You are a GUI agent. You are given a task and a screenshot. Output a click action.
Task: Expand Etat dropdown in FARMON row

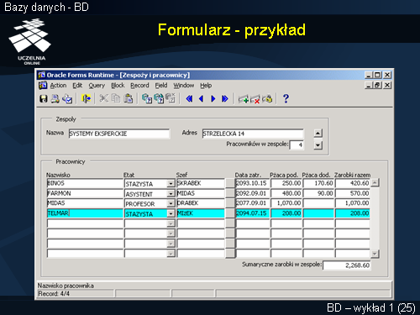[171, 193]
